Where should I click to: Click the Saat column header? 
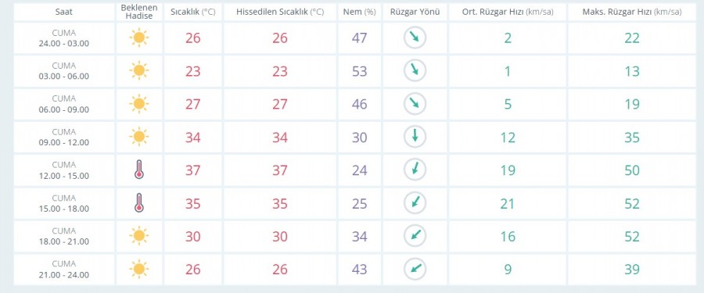click(x=64, y=13)
